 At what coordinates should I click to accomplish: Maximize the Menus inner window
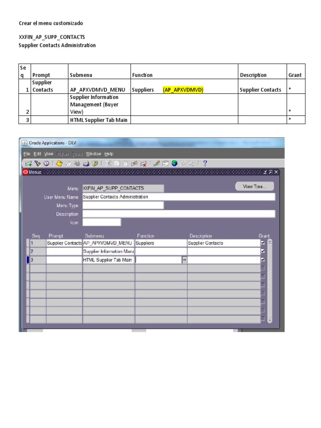point(270,172)
